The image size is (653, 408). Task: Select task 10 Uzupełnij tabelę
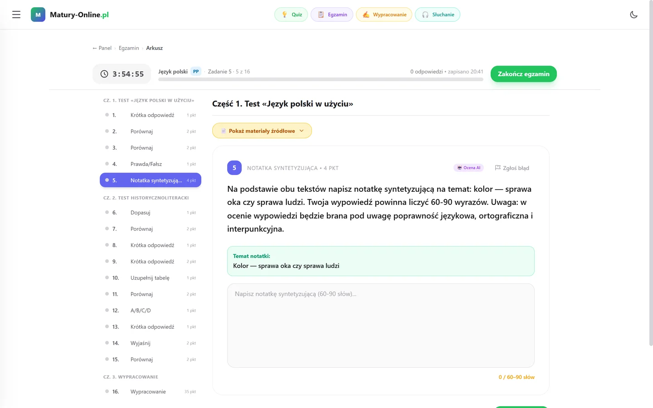[151, 278]
